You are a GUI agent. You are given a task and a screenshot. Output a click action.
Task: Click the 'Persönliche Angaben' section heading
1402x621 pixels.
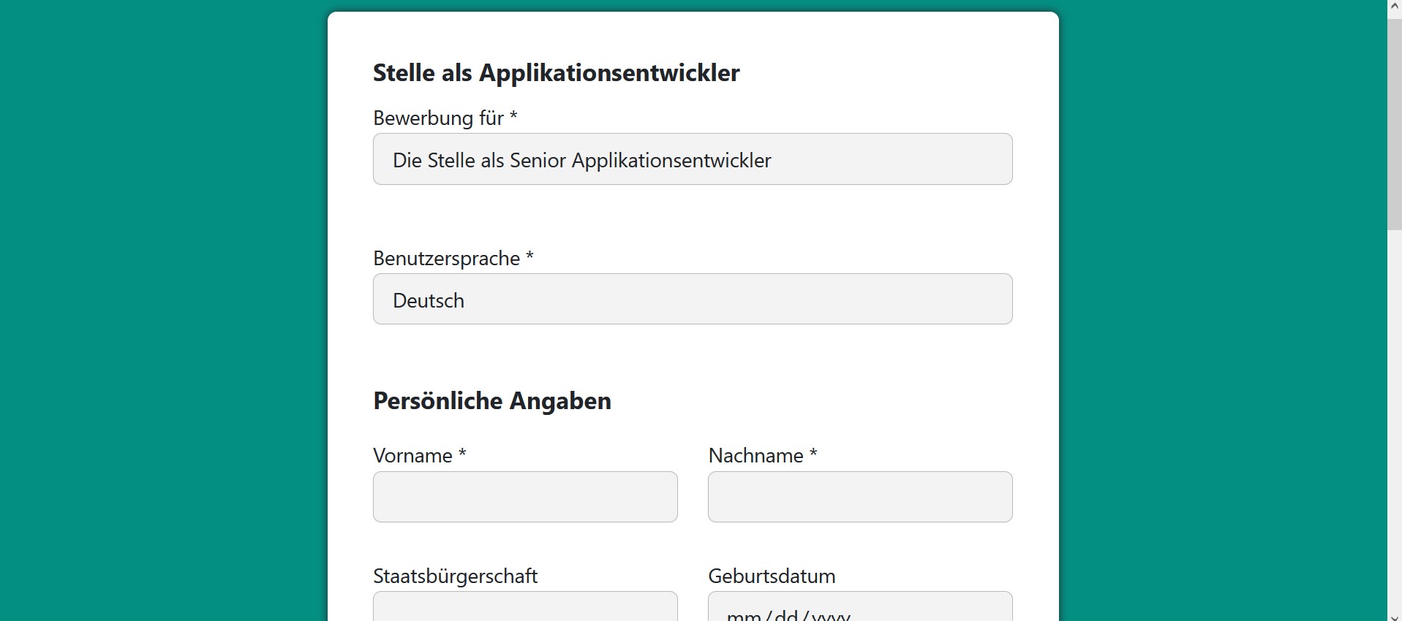pyautogui.click(x=491, y=400)
